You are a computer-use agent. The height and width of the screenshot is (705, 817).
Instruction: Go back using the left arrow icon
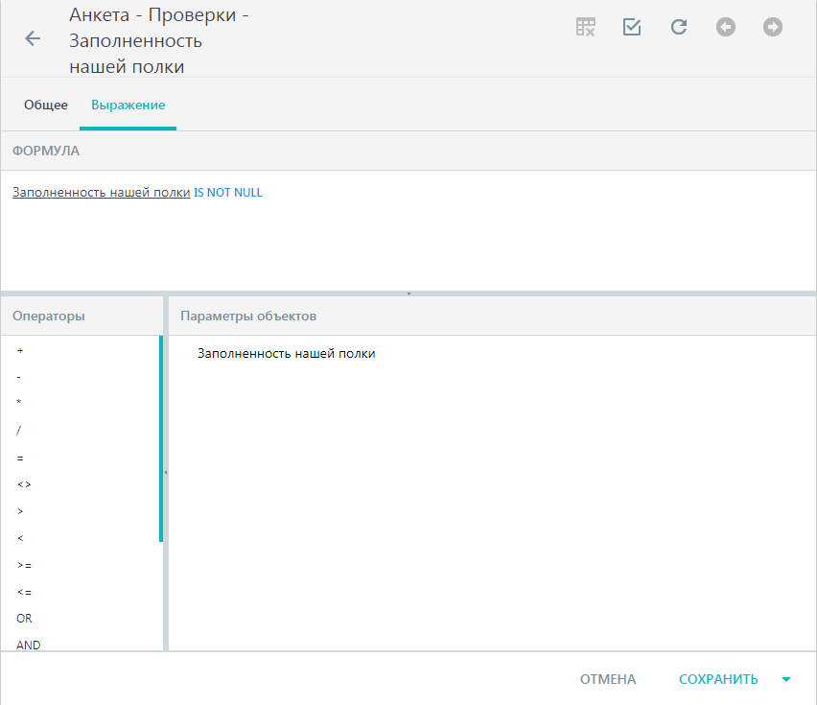[x=33, y=38]
